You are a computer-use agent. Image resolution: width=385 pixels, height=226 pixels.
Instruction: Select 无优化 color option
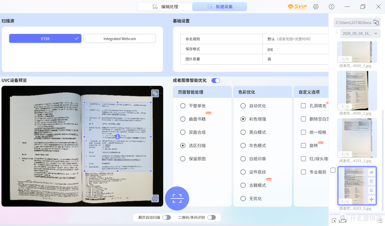pyautogui.click(x=243, y=198)
